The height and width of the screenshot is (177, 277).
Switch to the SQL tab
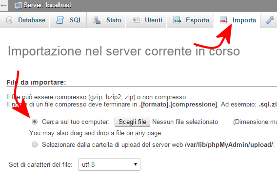pos(68,20)
